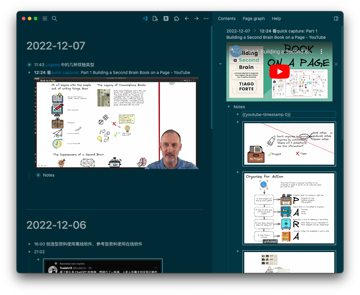Click the R plugin icon in toolbar
The height and width of the screenshot is (295, 360).
pyautogui.click(x=166, y=18)
